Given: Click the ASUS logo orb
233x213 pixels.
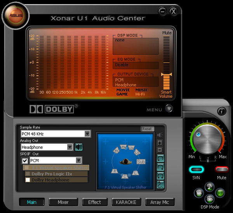Looking at the screenshot, I should point(16,16).
